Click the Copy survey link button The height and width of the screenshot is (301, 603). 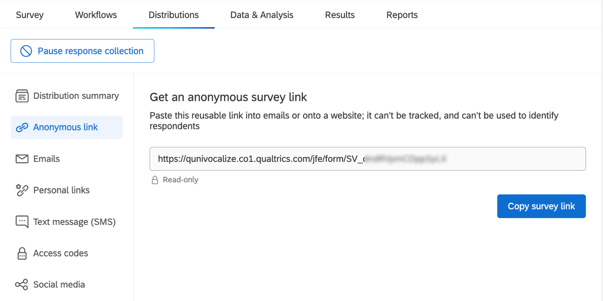541,206
